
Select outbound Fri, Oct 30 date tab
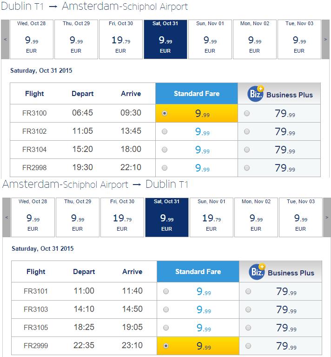(x=121, y=39)
